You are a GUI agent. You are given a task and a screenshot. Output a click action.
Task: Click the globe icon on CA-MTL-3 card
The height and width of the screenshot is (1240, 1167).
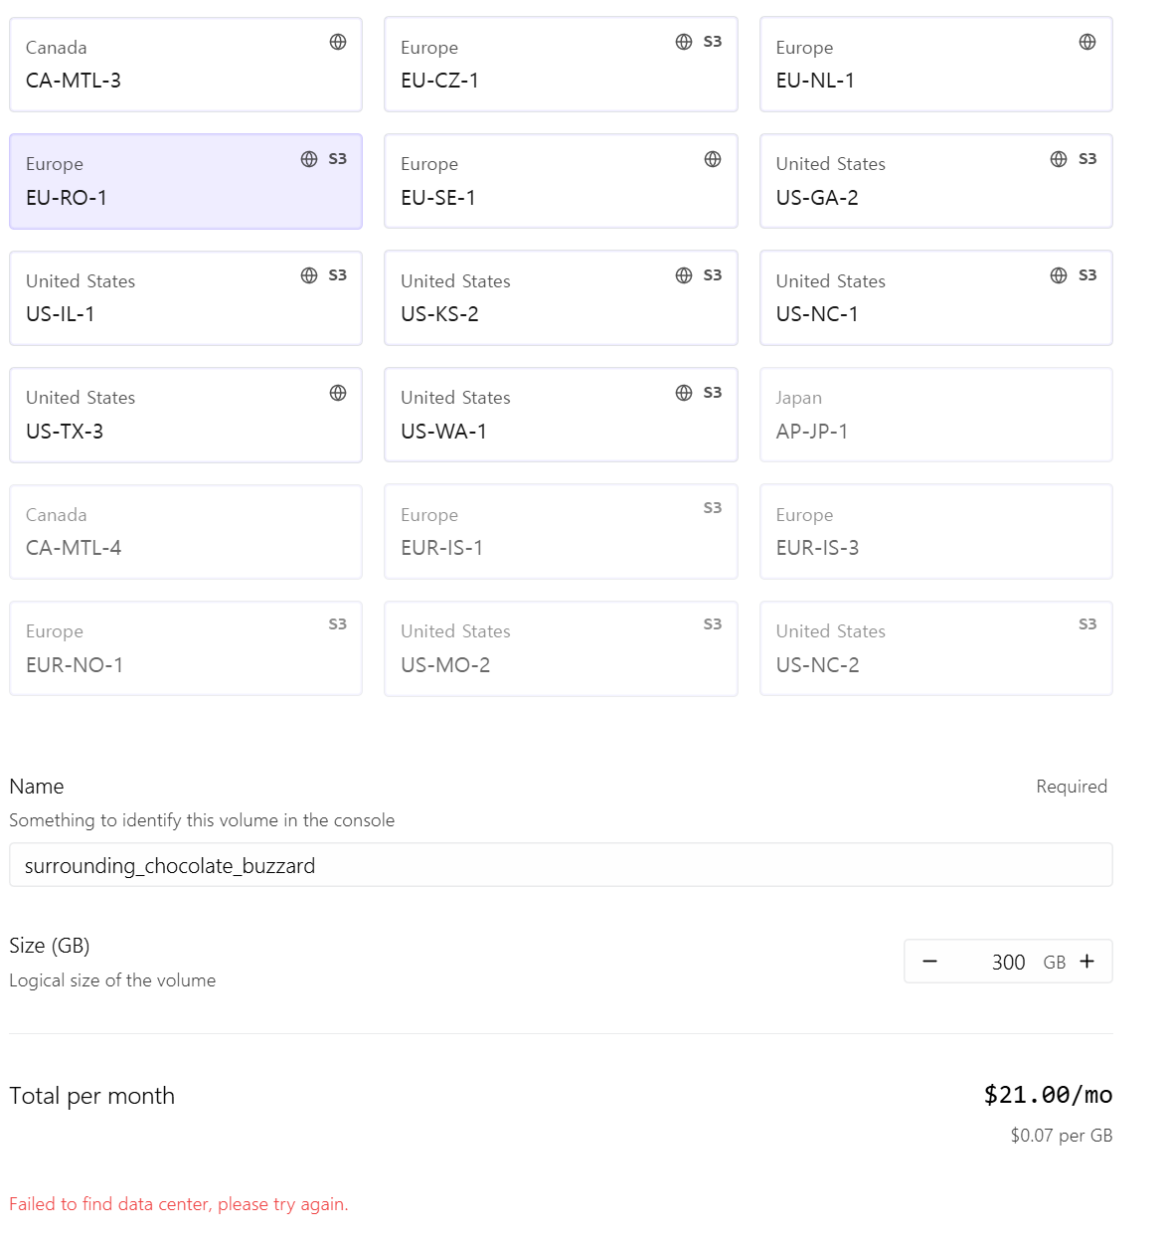(x=338, y=42)
